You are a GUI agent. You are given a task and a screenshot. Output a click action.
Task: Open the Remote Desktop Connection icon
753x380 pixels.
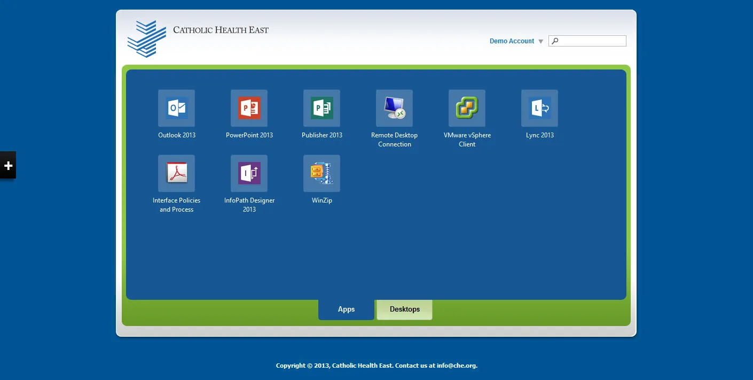394,108
